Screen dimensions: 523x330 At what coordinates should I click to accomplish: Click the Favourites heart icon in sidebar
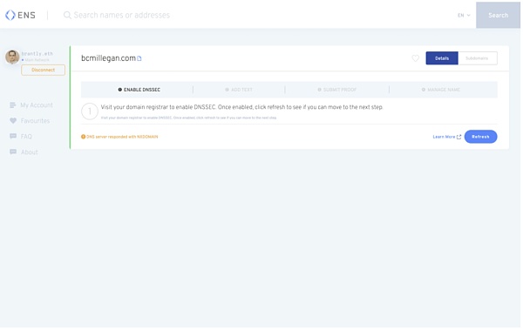point(13,121)
